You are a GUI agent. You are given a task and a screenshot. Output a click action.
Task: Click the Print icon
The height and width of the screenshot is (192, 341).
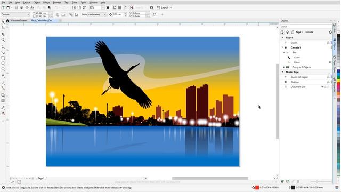click(32, 7)
